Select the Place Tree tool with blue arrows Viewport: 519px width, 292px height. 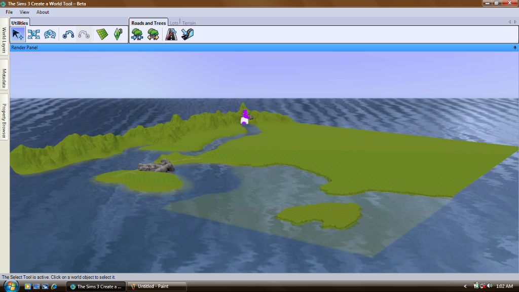click(137, 34)
